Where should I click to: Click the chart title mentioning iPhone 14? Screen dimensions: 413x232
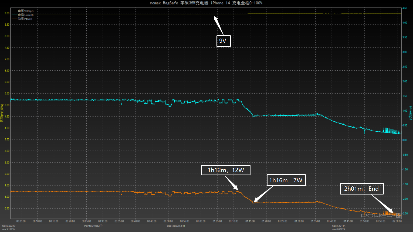click(206, 3)
